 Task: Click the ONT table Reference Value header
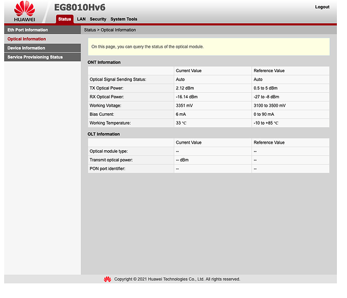(x=269, y=71)
